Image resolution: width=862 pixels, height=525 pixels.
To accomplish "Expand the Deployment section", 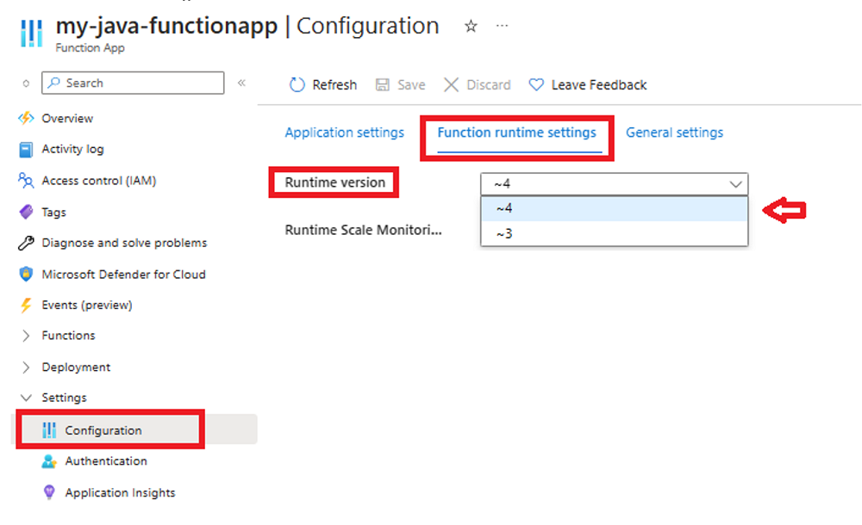I will (26, 367).
